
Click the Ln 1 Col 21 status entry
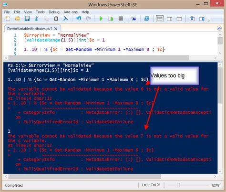click(151, 185)
